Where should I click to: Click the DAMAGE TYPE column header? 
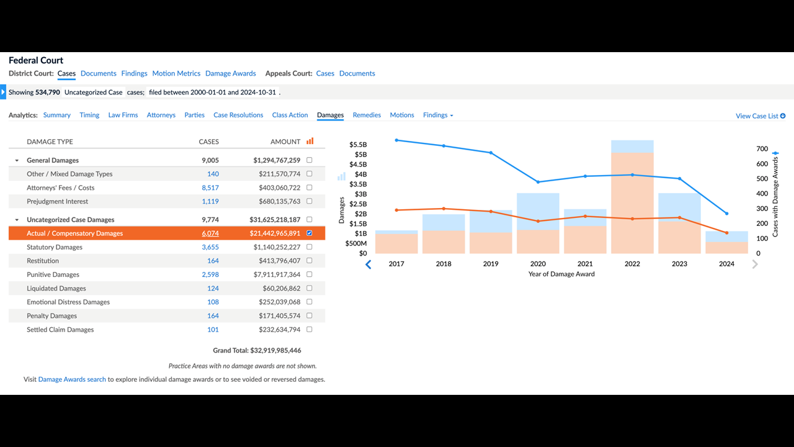[x=50, y=142]
